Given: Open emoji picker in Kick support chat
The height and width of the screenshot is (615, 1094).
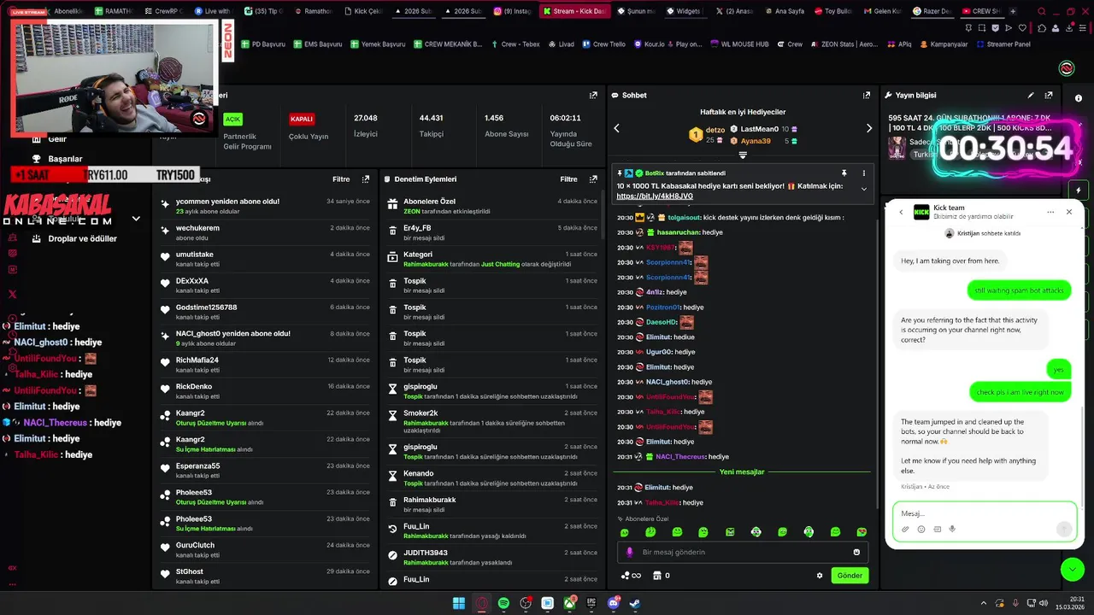Looking at the screenshot, I should point(921,529).
